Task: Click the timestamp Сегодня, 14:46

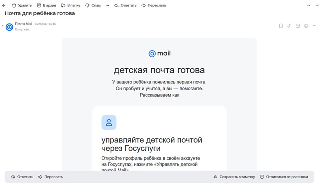Action: (x=45, y=24)
